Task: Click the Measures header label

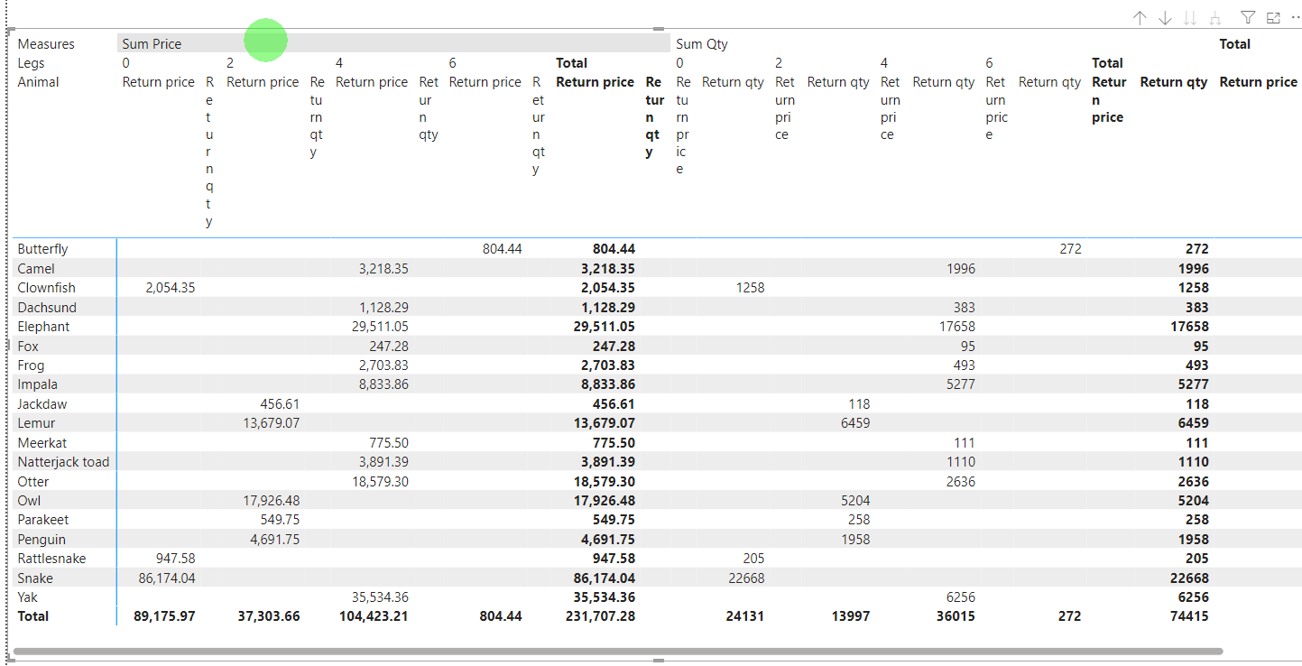Action: point(46,43)
